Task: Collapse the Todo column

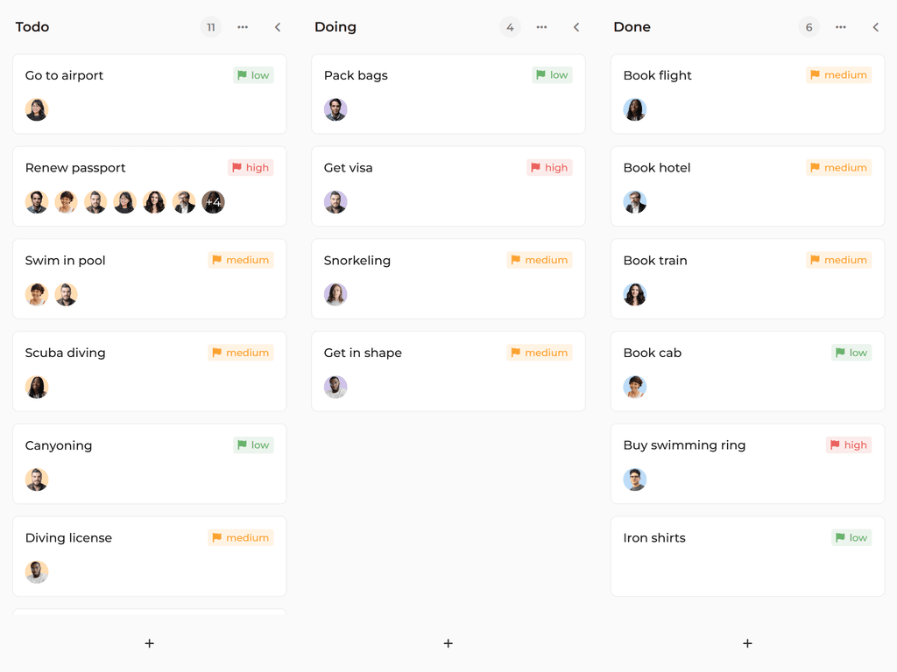Action: point(278,27)
